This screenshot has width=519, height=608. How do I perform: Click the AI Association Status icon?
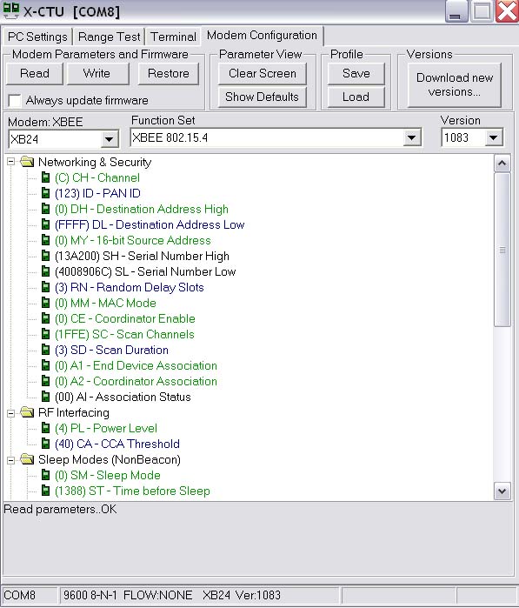[x=46, y=397]
